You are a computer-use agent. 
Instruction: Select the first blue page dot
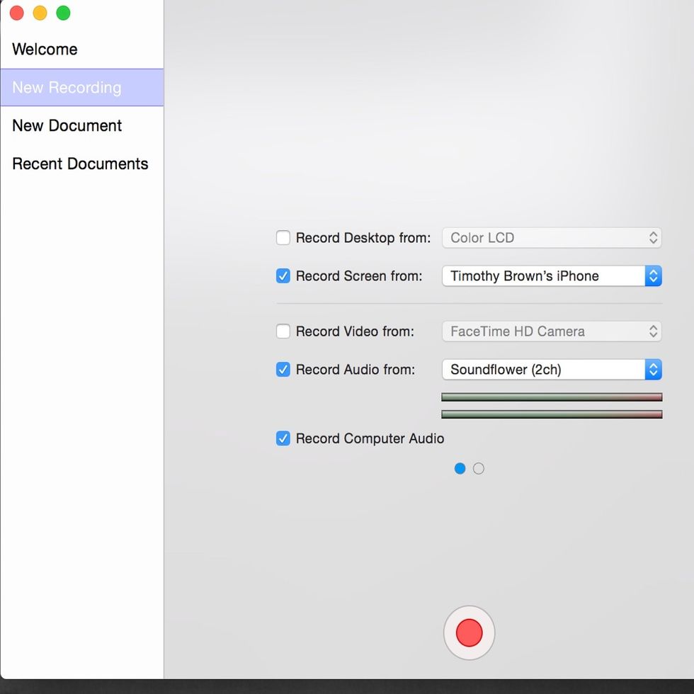click(460, 468)
